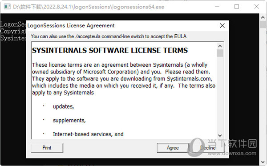Maximize the logonsessions64.exe console window
This screenshot has width=267, height=166.
coord(237,7)
